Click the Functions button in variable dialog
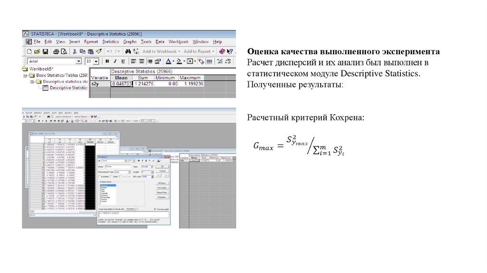The width and height of the screenshot is (487, 273). point(131,208)
